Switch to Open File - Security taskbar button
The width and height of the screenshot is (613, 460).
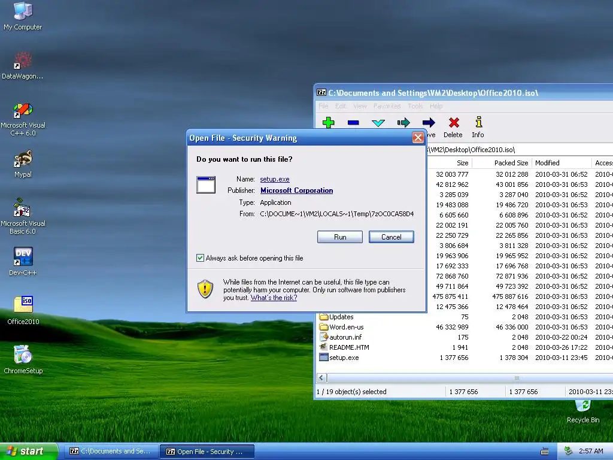(x=207, y=452)
